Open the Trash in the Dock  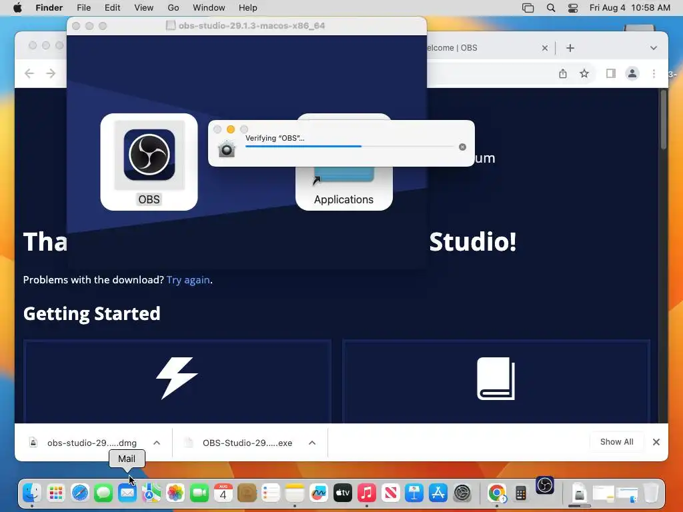651,493
